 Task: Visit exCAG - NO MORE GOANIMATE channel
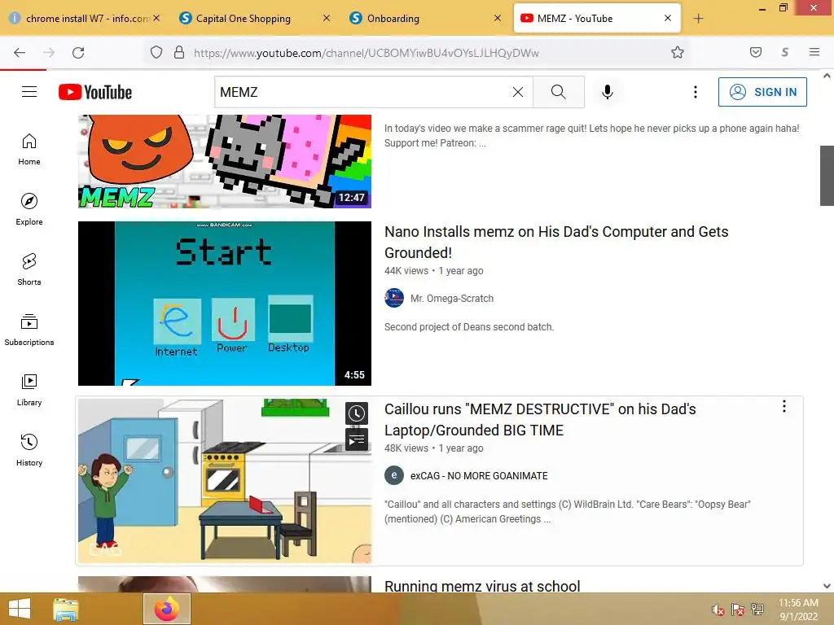coord(479,476)
